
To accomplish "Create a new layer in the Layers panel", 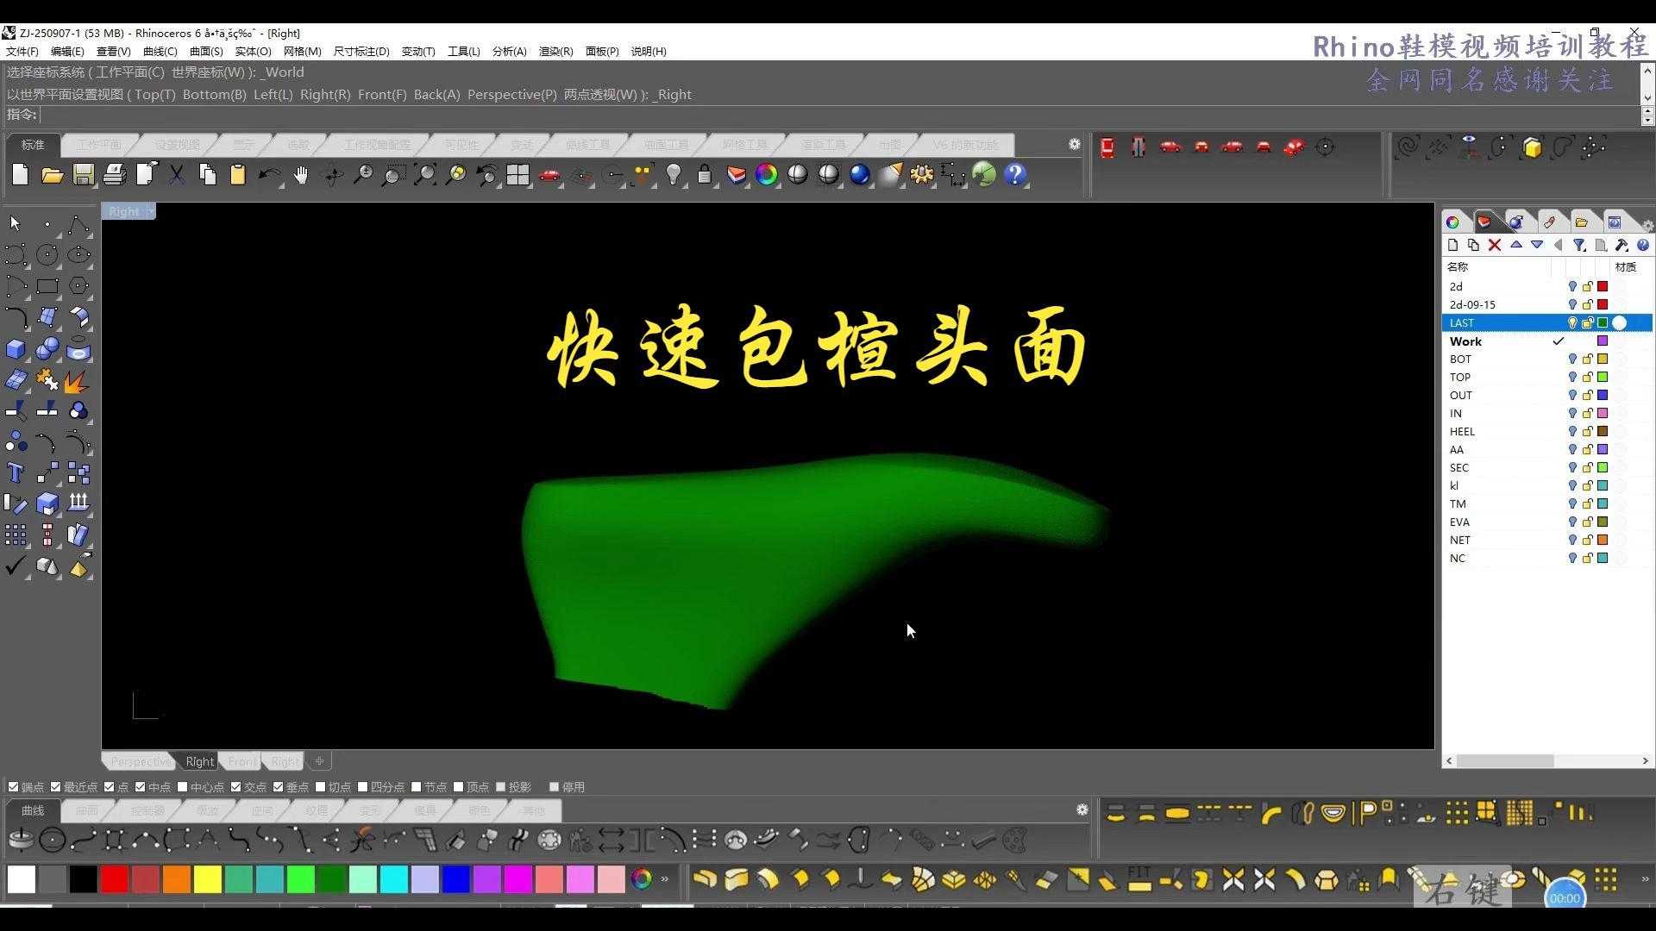I will (x=1452, y=246).
